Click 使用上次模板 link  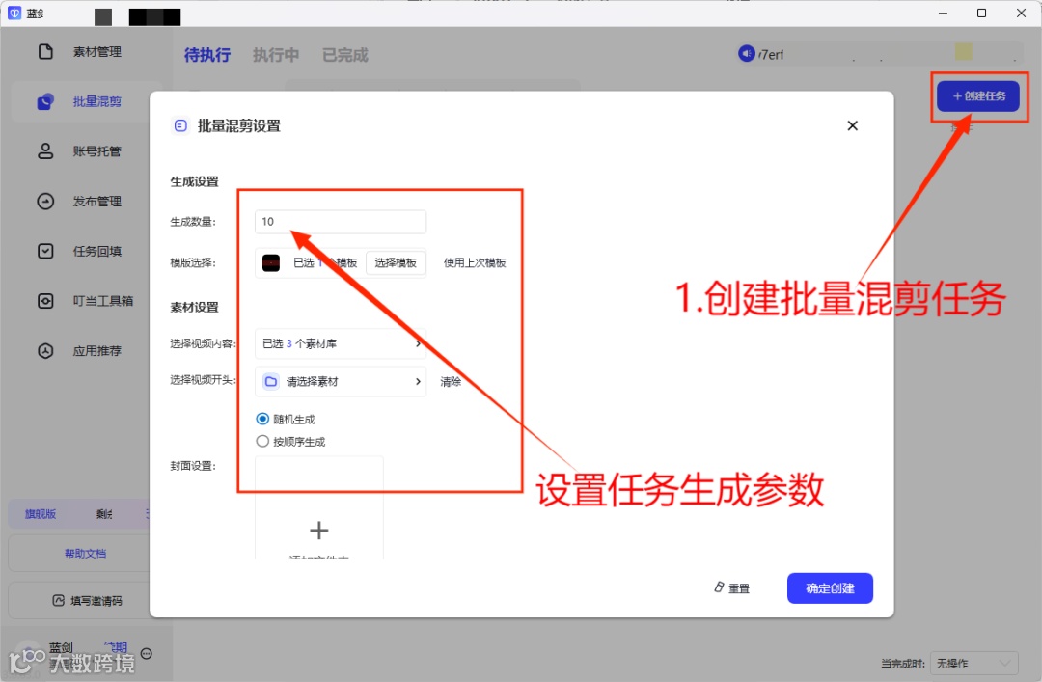point(475,262)
